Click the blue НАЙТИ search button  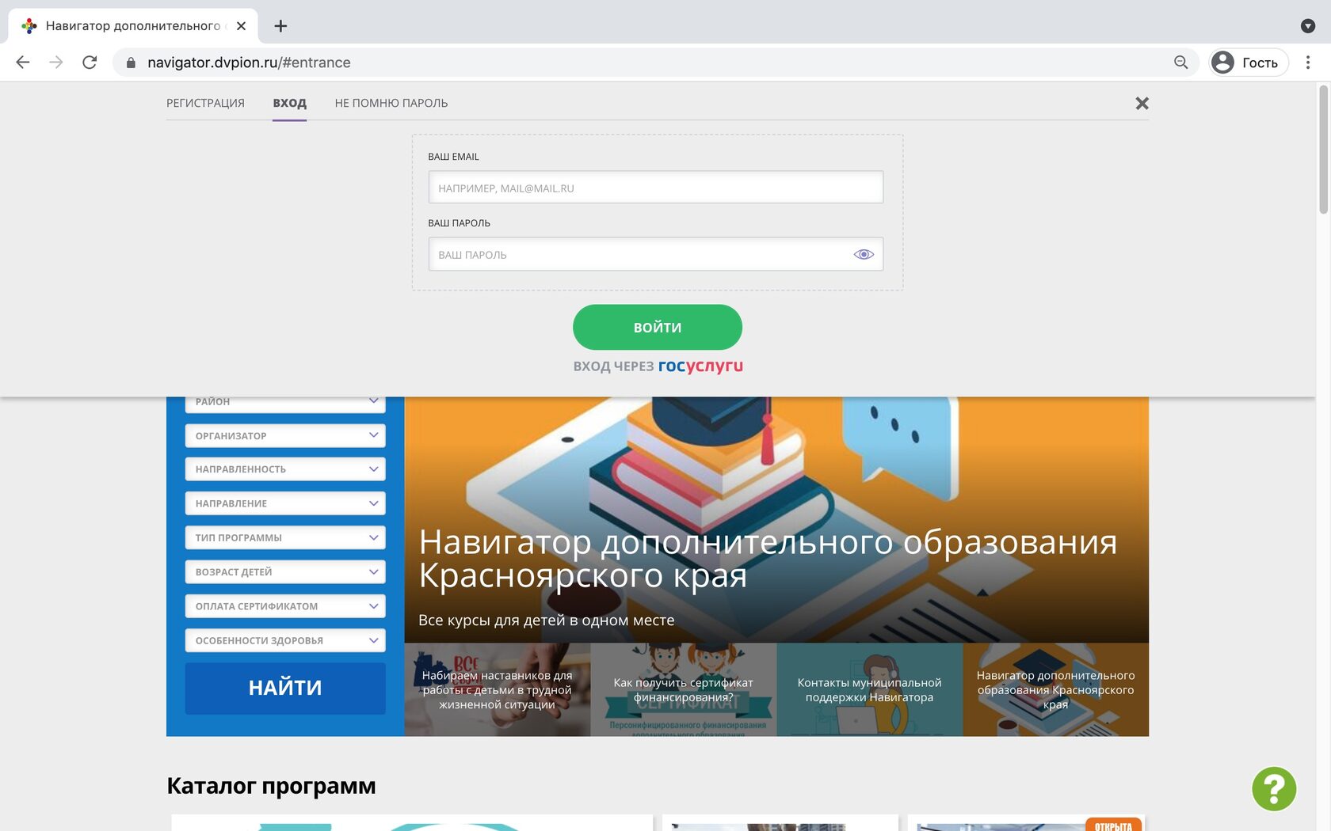[285, 689]
